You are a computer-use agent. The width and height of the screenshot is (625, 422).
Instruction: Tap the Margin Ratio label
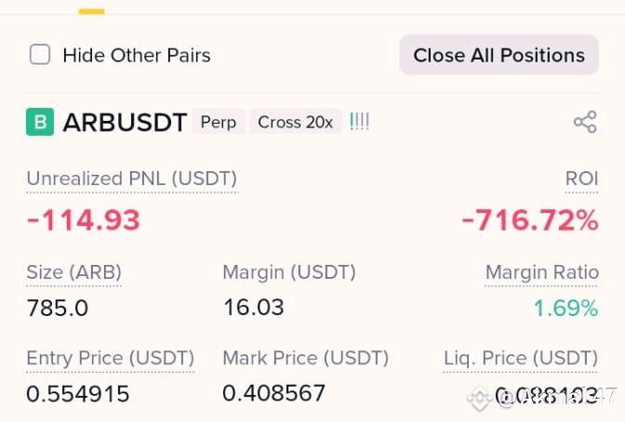(541, 272)
